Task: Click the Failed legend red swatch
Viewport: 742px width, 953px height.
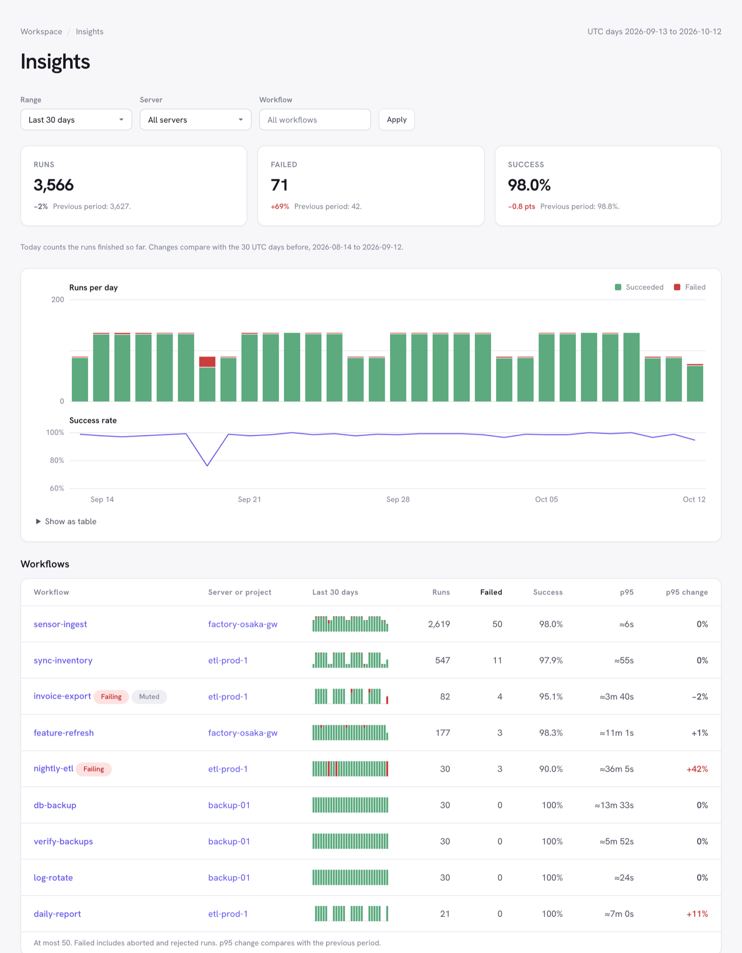Action: pyautogui.click(x=677, y=287)
